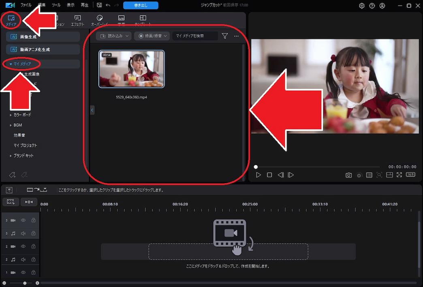The image size is (423, 287).
Task: Hide video track 3 with its eye toggle
Action: pos(23,220)
